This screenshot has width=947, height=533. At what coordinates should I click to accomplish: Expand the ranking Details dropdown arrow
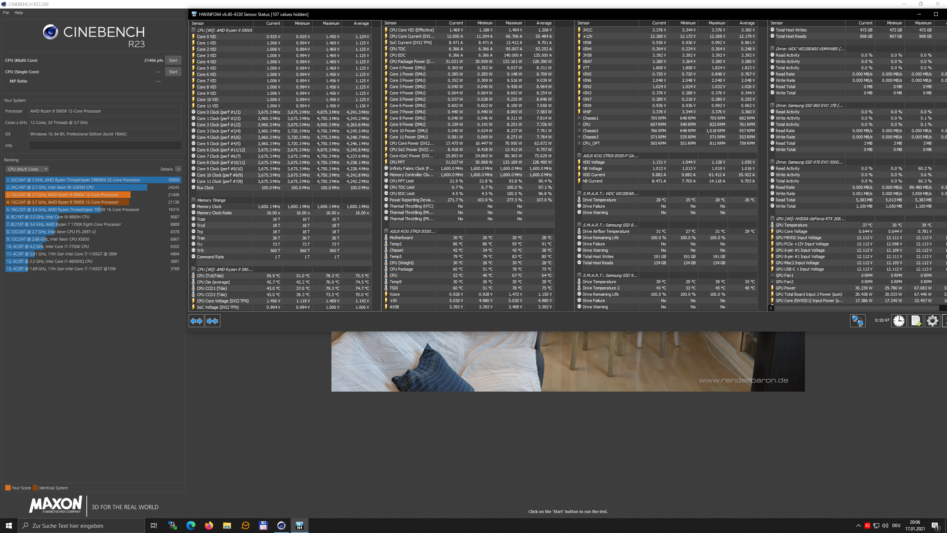(178, 169)
